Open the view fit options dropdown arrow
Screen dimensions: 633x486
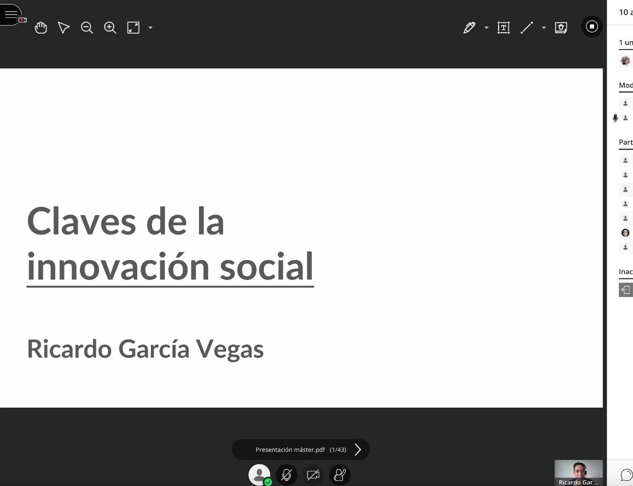pos(150,28)
